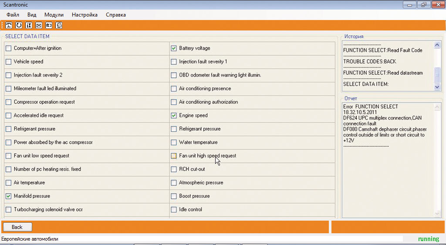Screen dimensions: 446x245
Task: Click the telephone icon in the toolbar
Action: click(x=9, y=25)
